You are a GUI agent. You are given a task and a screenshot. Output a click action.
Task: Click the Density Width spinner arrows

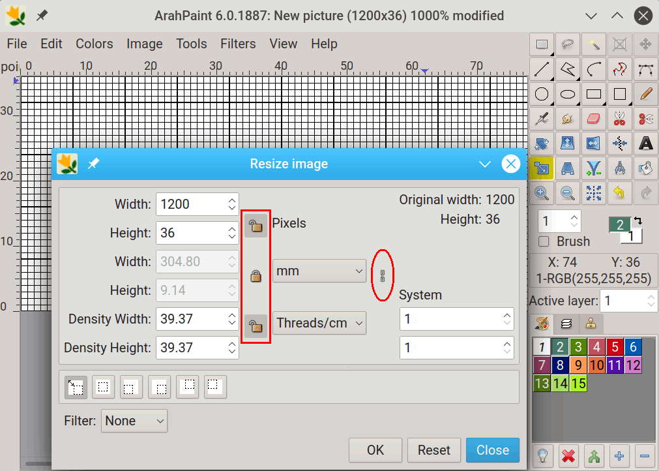(x=232, y=319)
